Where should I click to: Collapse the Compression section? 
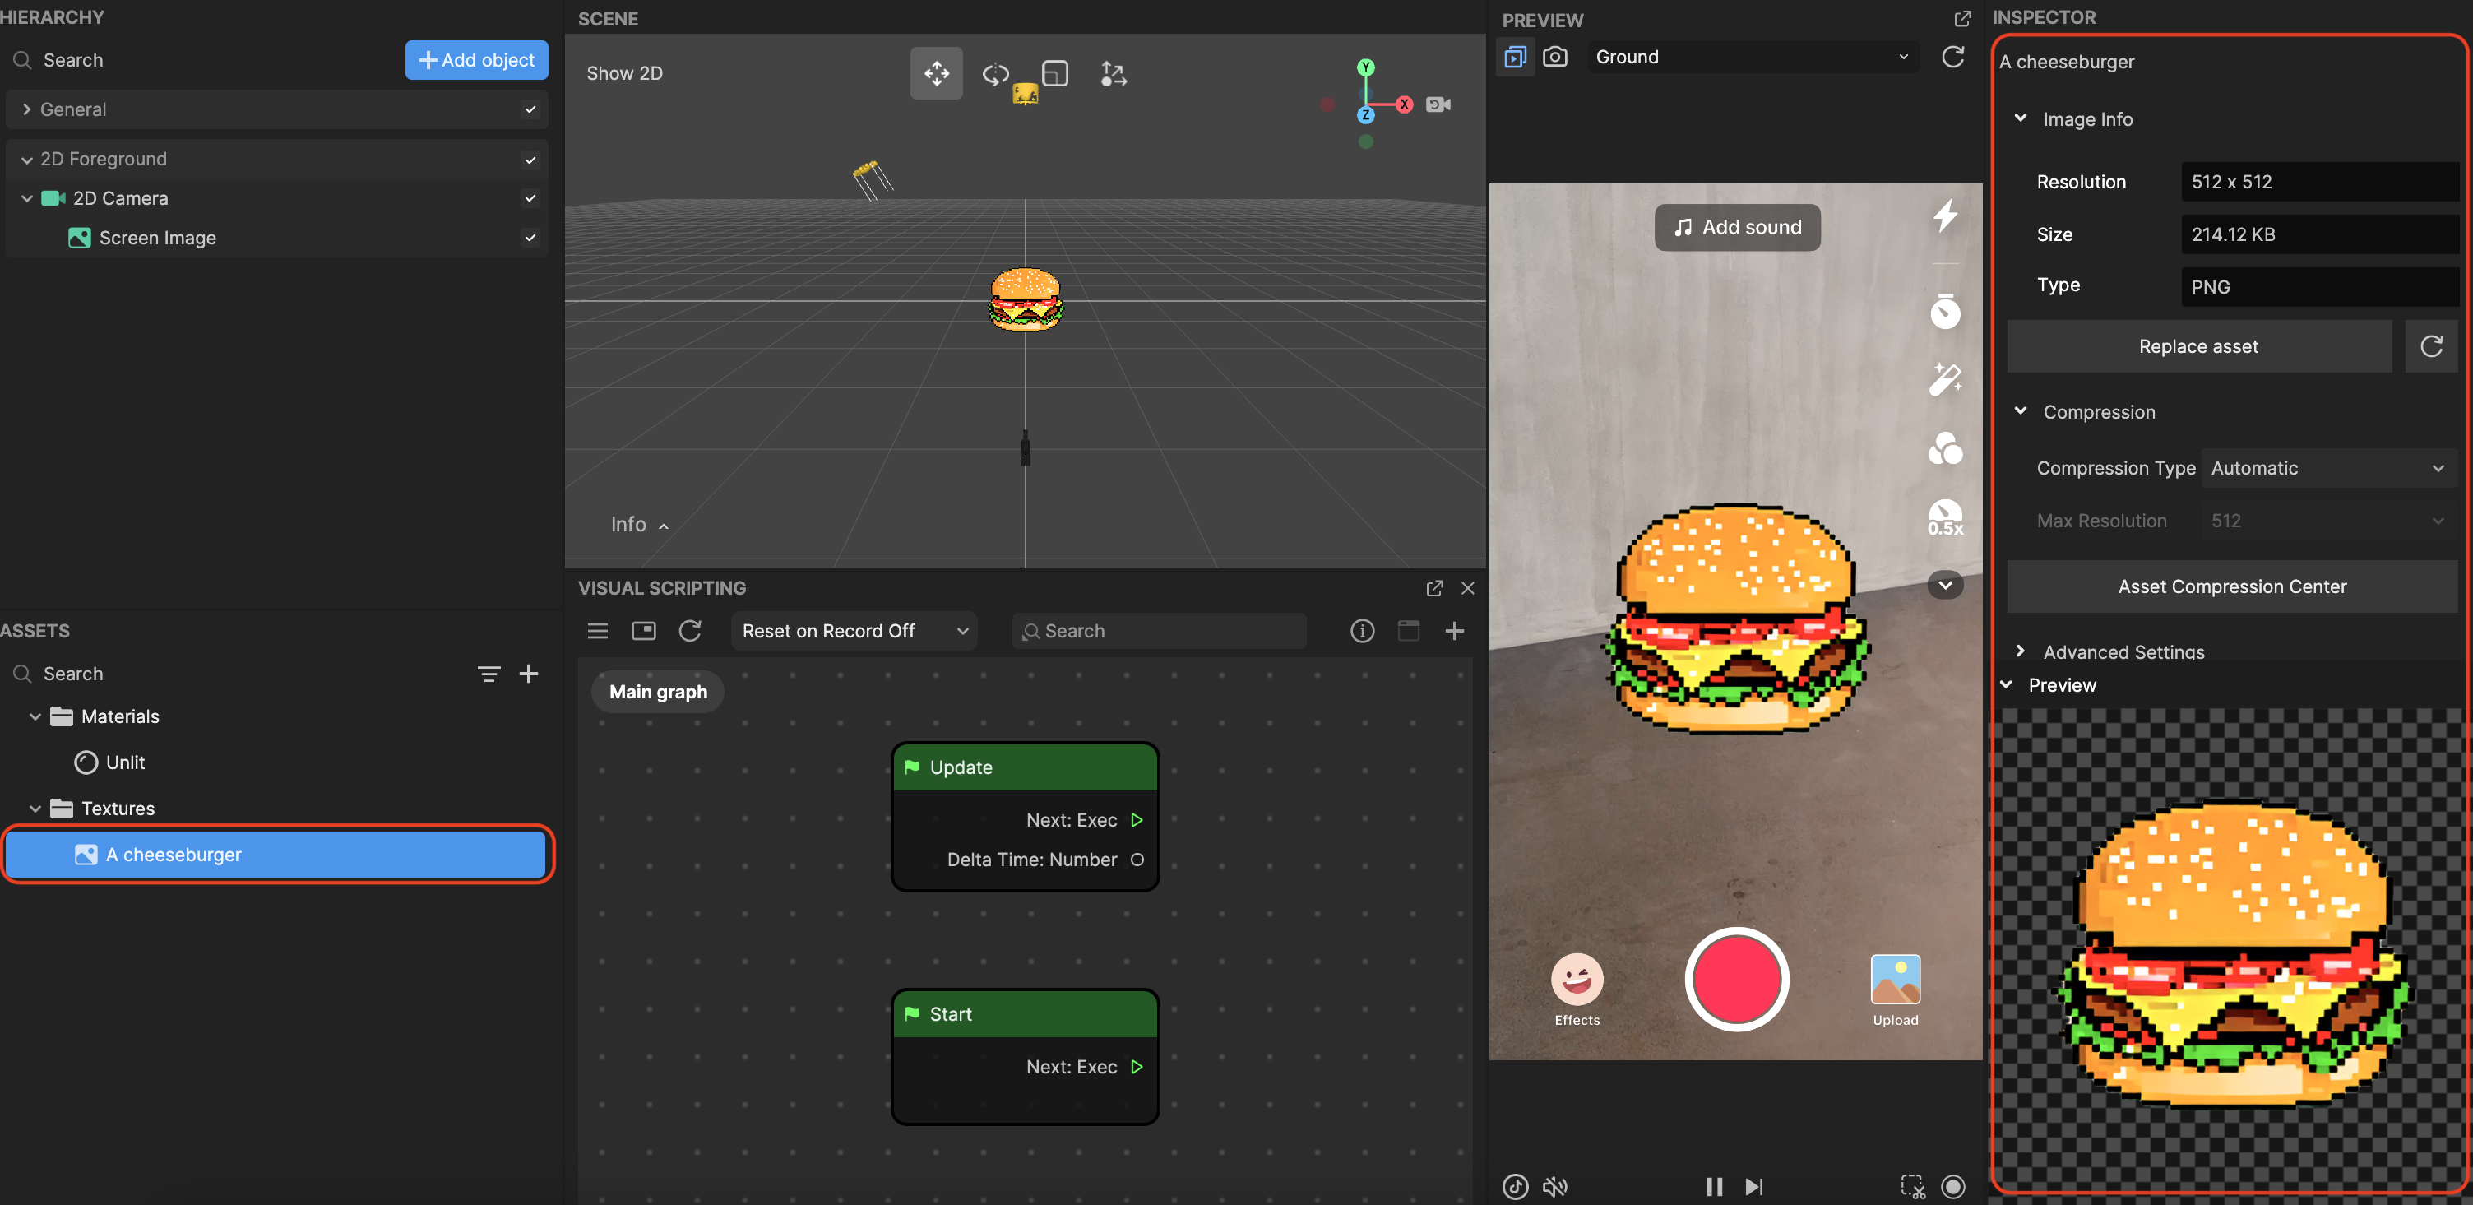[2020, 411]
